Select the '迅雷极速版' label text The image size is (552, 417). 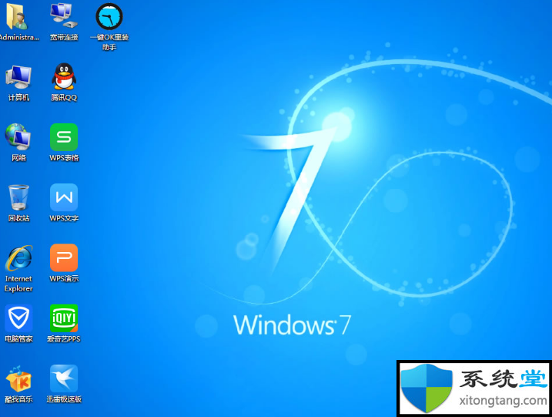(x=64, y=399)
